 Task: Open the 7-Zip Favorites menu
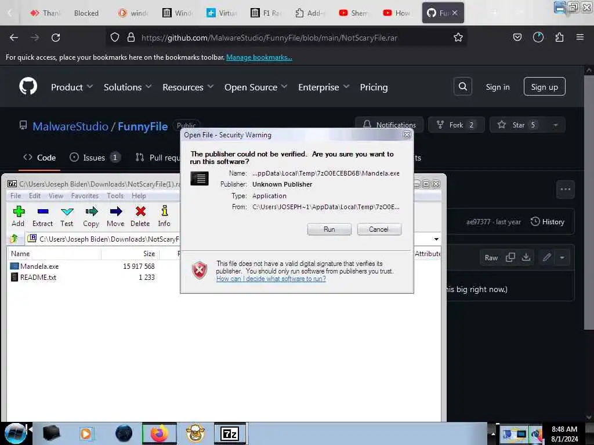point(85,196)
